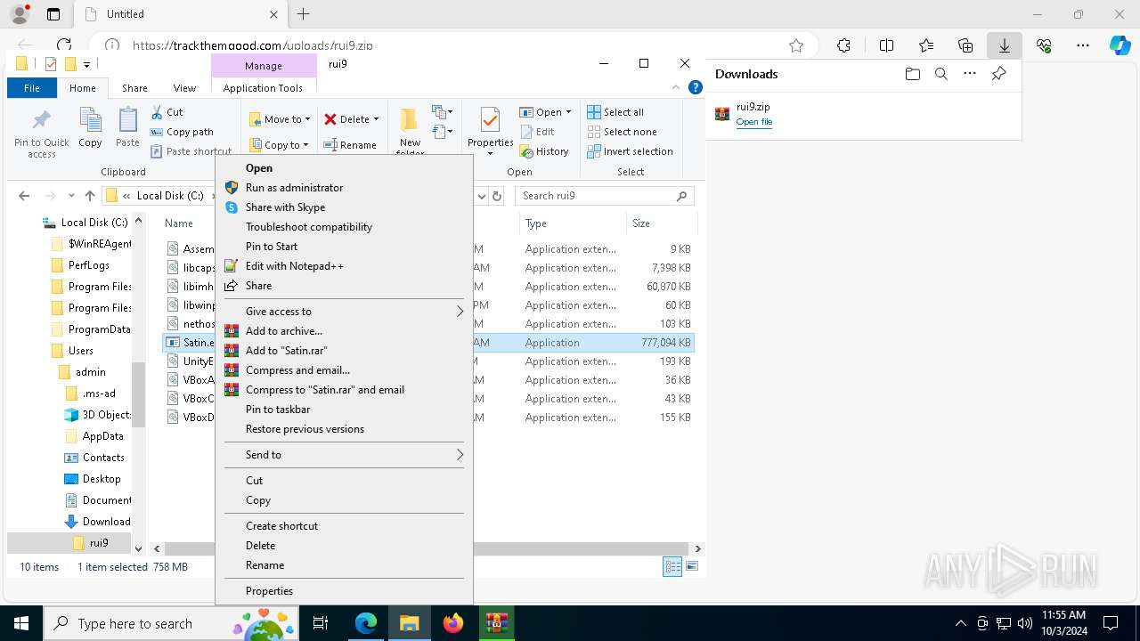Screen dimensions: 1140x641
Task: Click more options in Downloads panel
Action: coord(970,74)
